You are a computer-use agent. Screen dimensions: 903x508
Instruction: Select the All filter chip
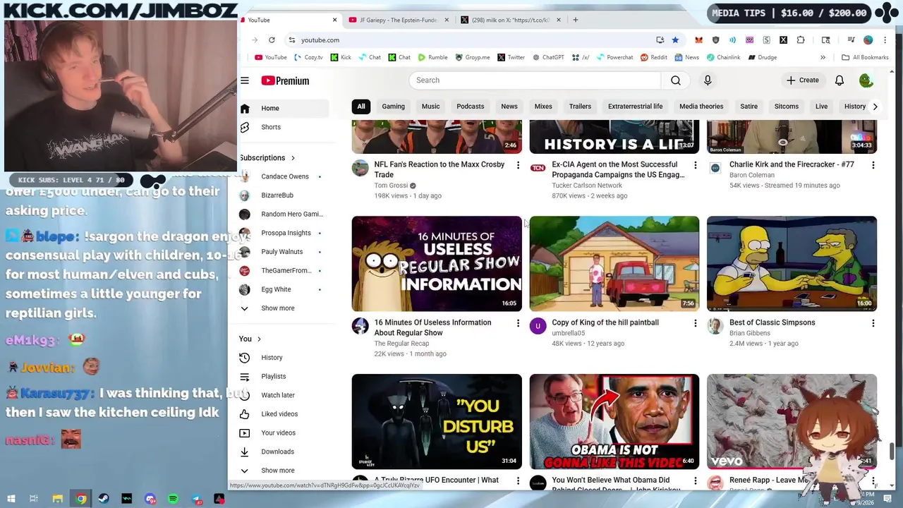[361, 107]
